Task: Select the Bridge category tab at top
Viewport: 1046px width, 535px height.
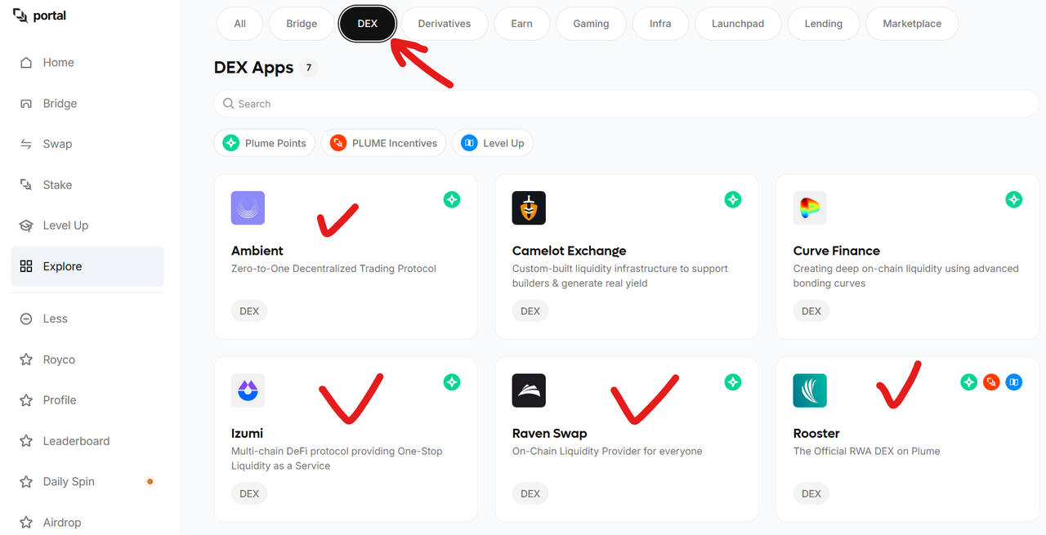Action: coord(302,24)
